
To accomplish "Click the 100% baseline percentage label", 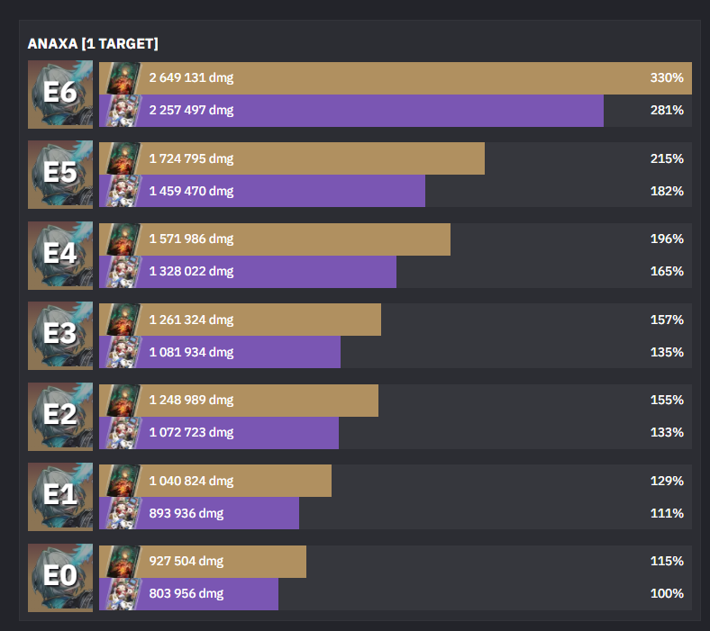I will (667, 593).
